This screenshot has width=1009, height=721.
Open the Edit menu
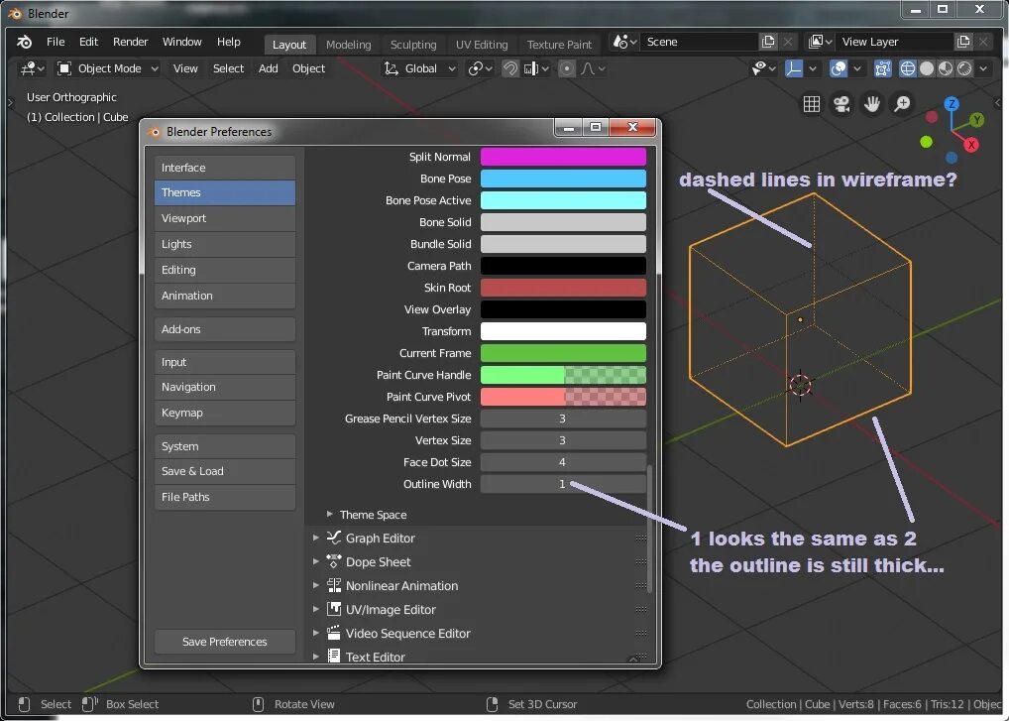click(89, 42)
